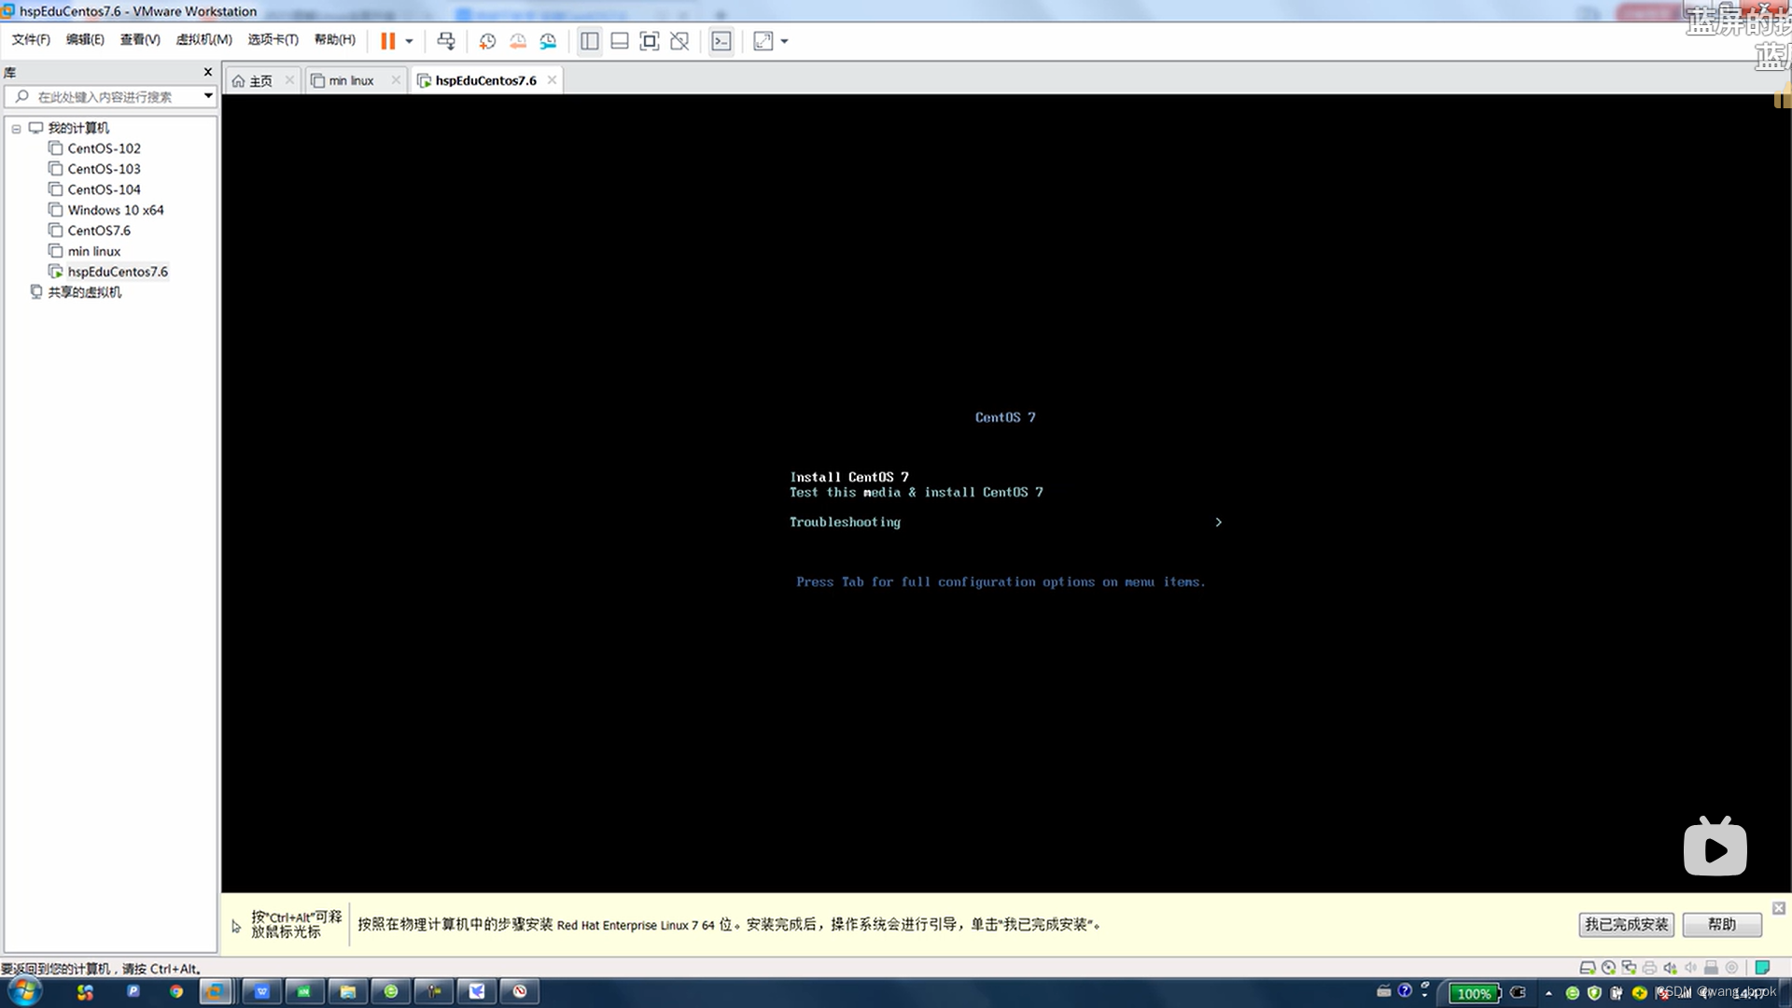
Task: Click the sound card status icon
Action: [x=1670, y=968]
